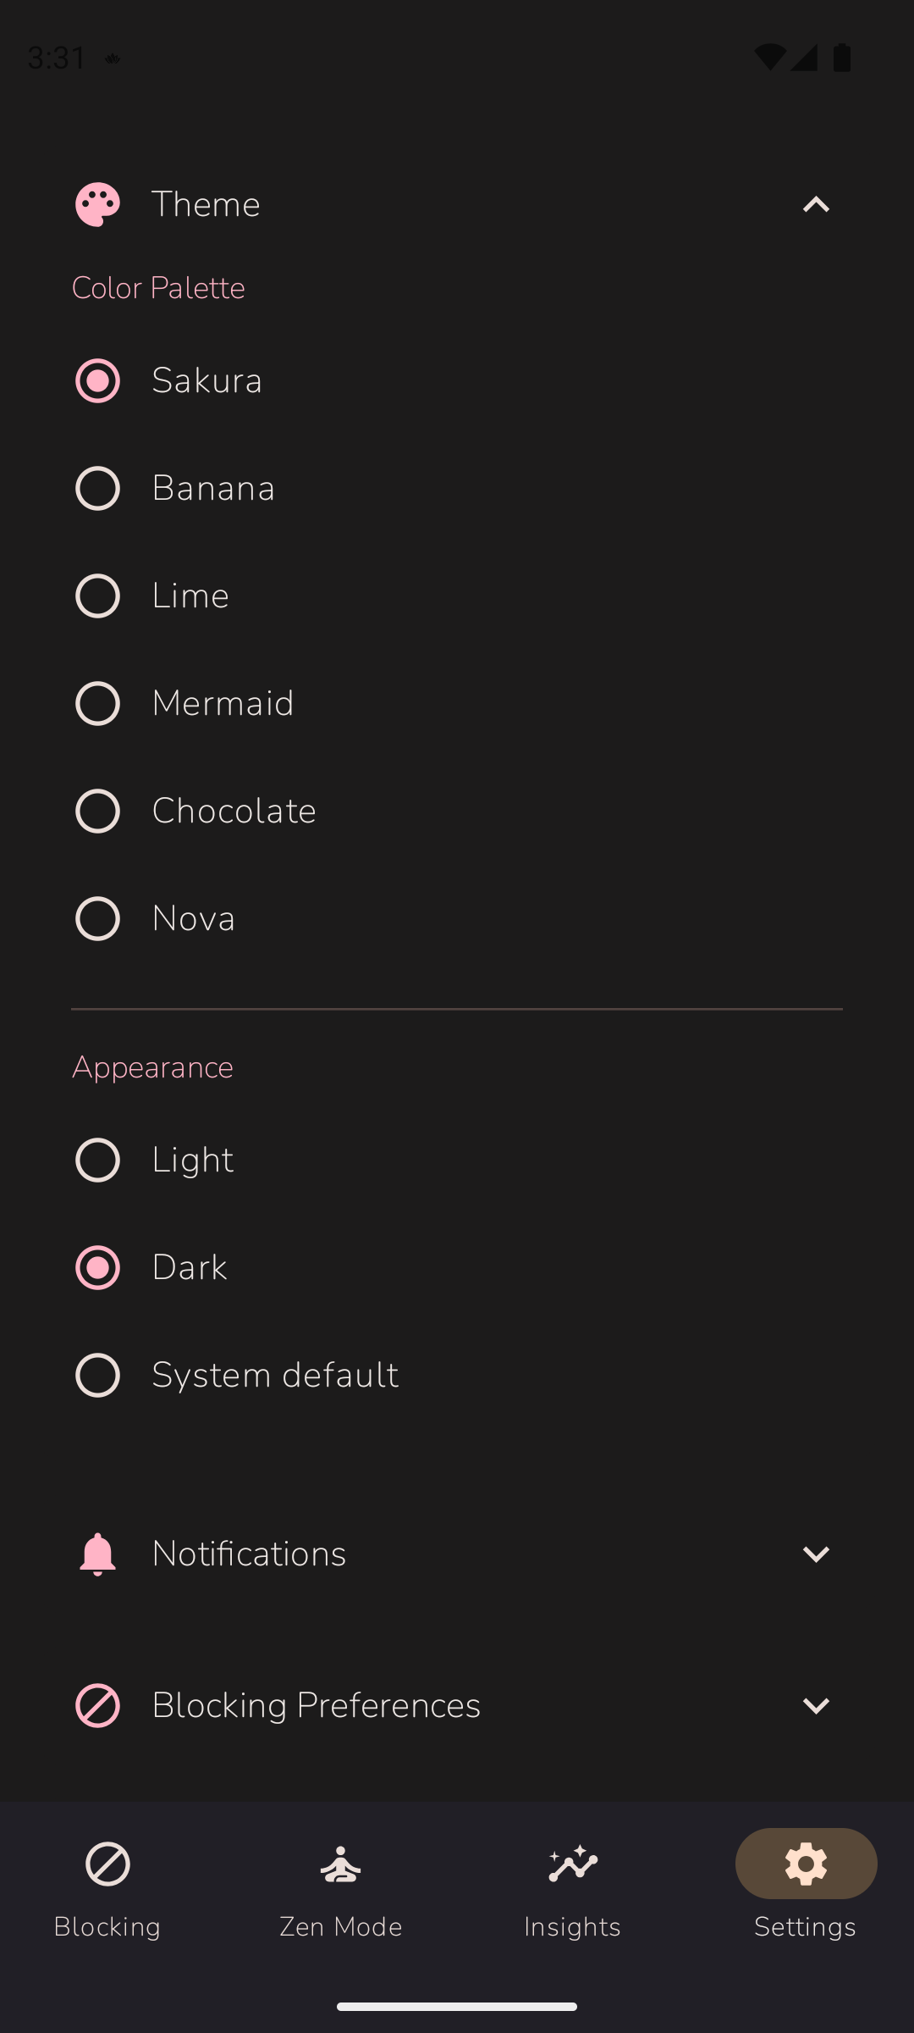
Task: Click the Notifications label
Action: 248,1554
